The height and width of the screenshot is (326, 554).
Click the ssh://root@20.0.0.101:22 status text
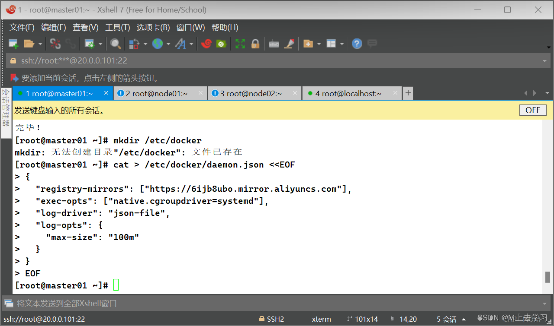coord(44,320)
